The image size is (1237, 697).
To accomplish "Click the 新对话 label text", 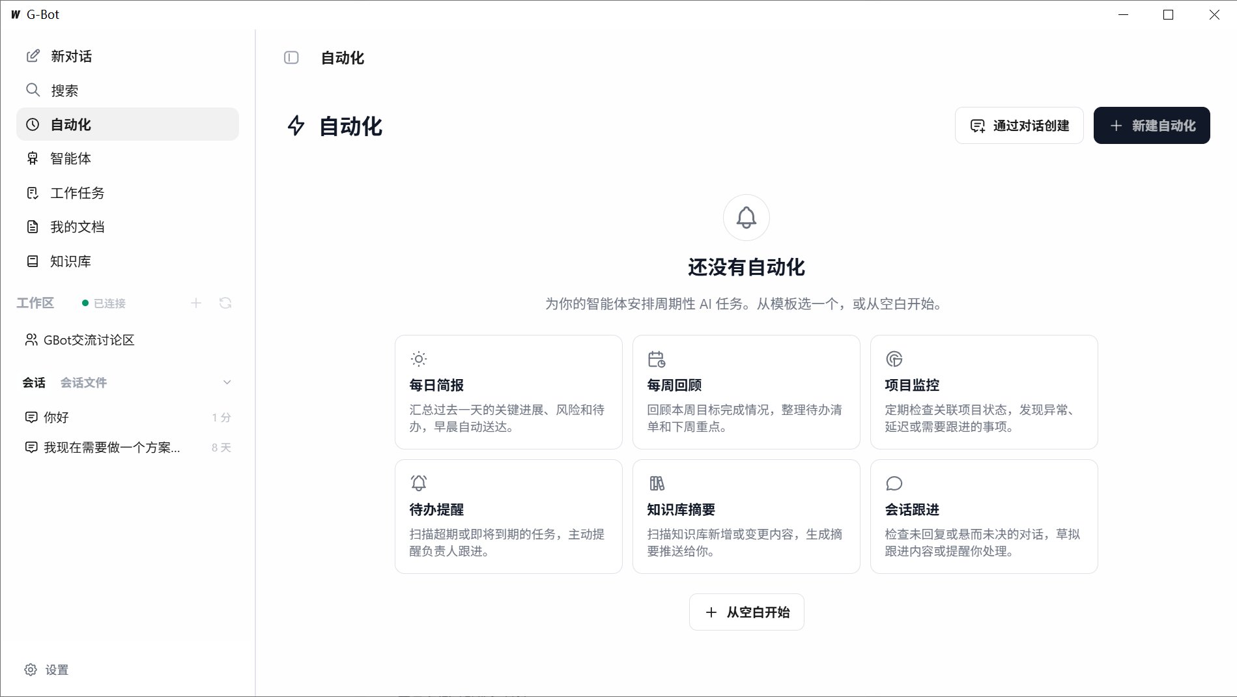I will point(72,57).
